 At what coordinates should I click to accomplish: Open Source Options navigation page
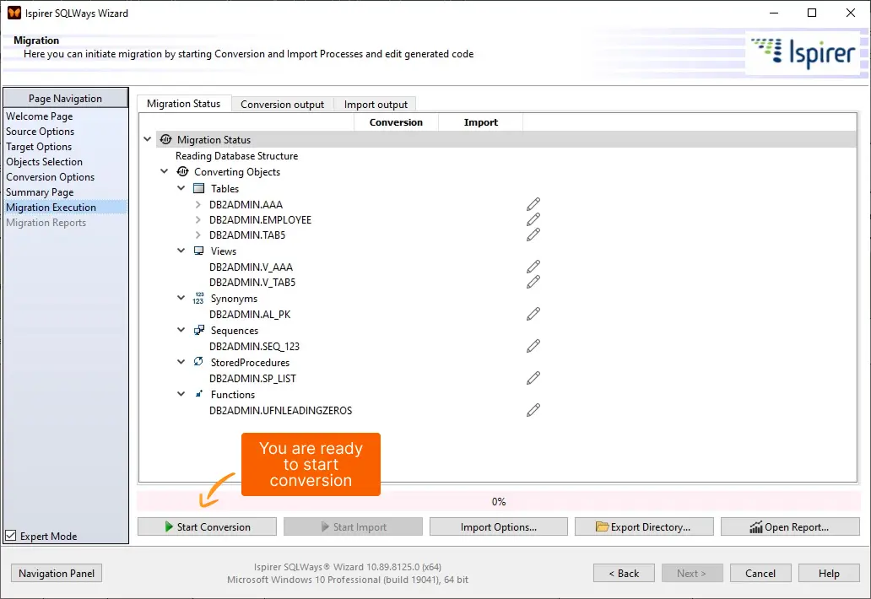(40, 132)
